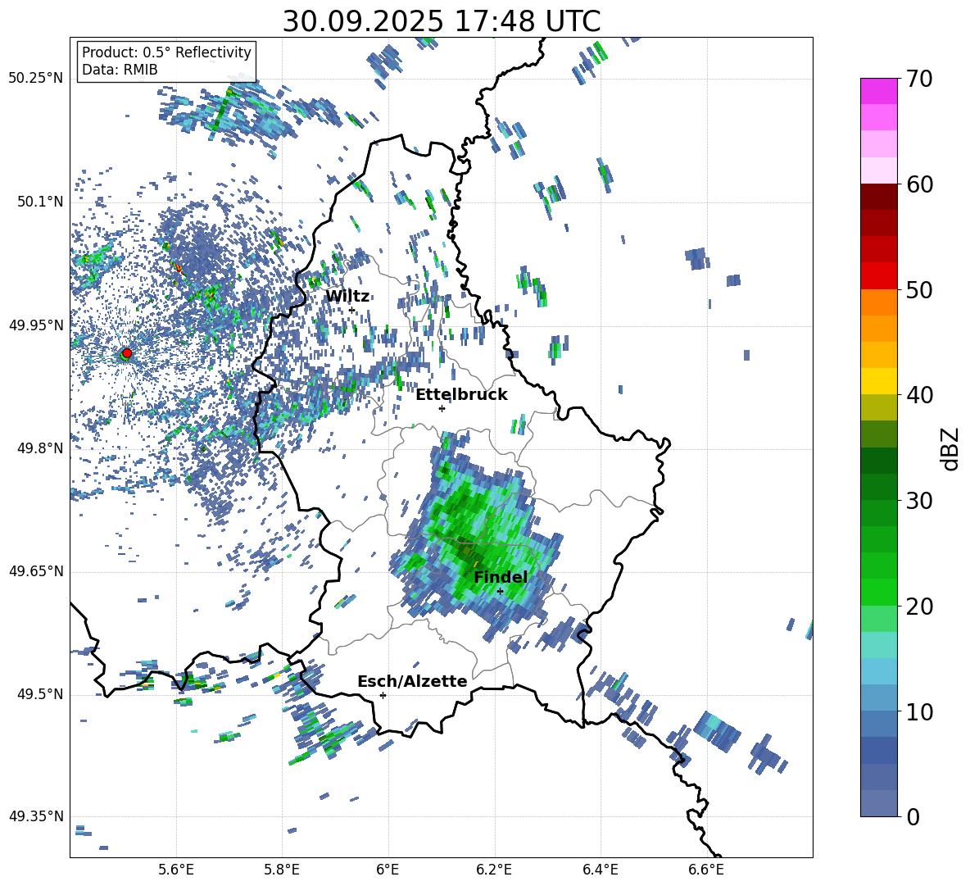Click the yellow swatch just above 40 dBZ
This screenshot has height=886, width=970.
point(878,381)
